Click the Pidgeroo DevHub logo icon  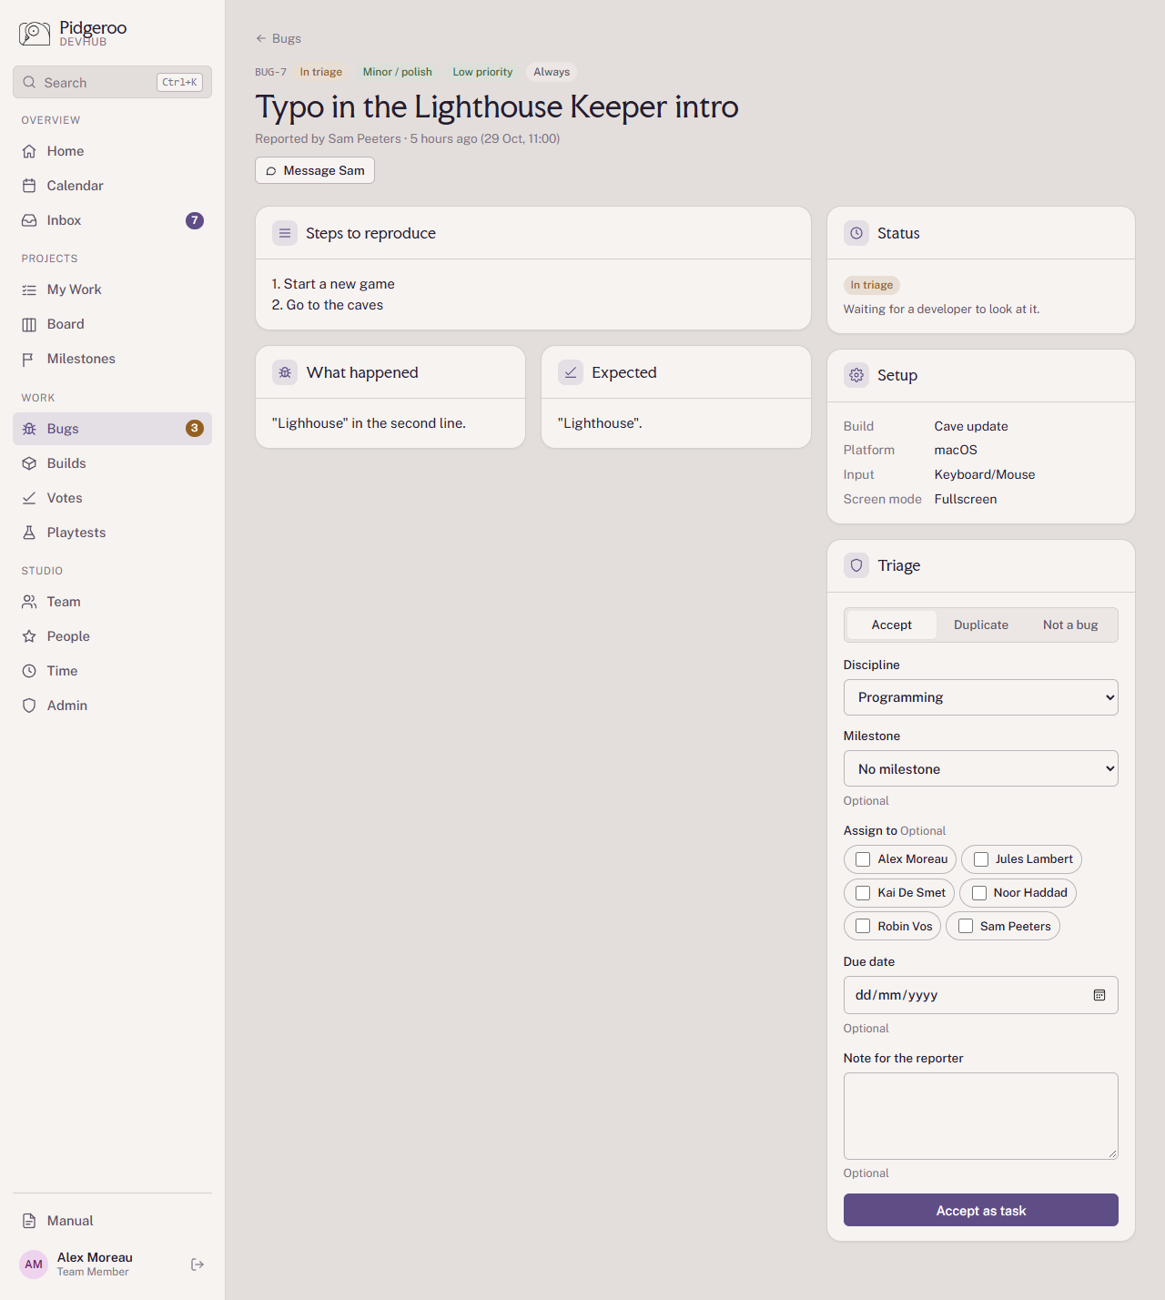click(x=35, y=34)
